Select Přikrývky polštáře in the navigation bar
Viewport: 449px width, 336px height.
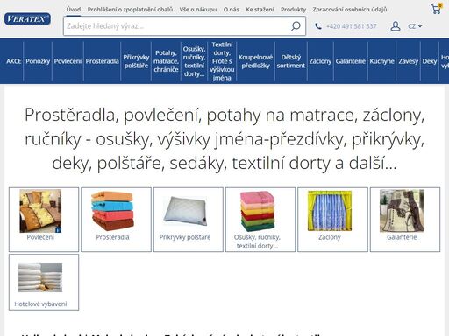click(x=136, y=61)
